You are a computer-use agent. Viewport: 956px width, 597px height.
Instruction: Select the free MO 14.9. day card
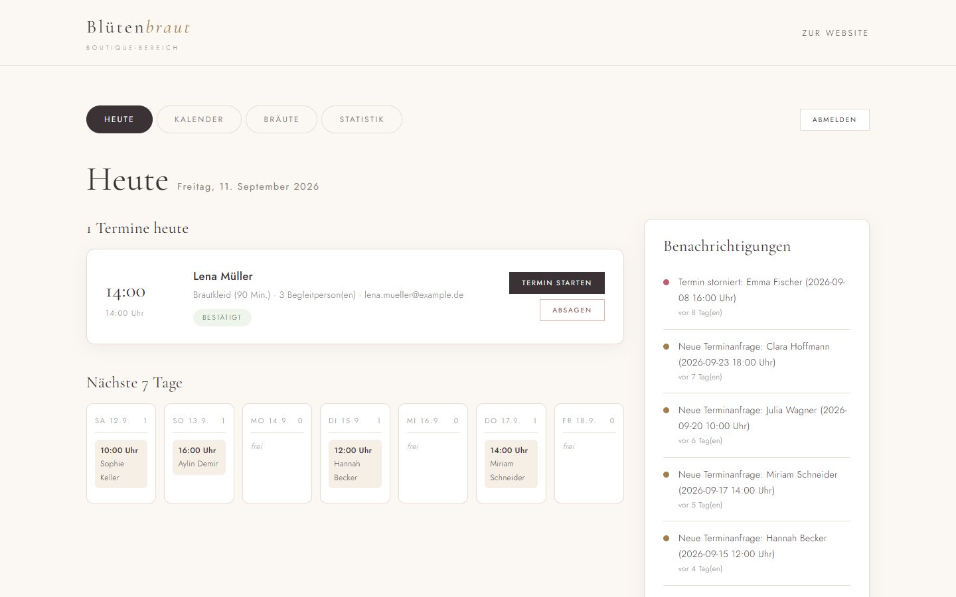(277, 453)
